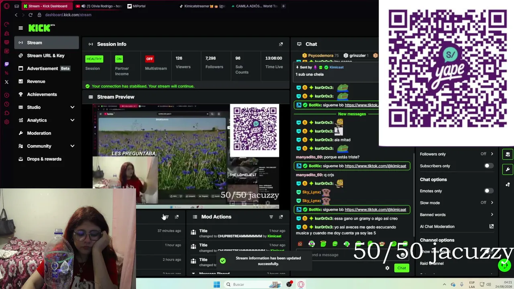Go back in the browser
This screenshot has height=289, width=514.
16,15
